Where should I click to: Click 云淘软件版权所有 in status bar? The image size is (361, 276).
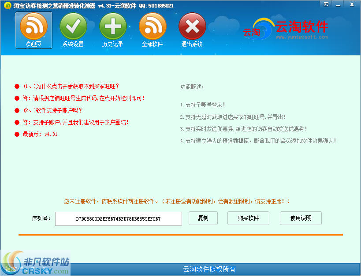coord(209,269)
